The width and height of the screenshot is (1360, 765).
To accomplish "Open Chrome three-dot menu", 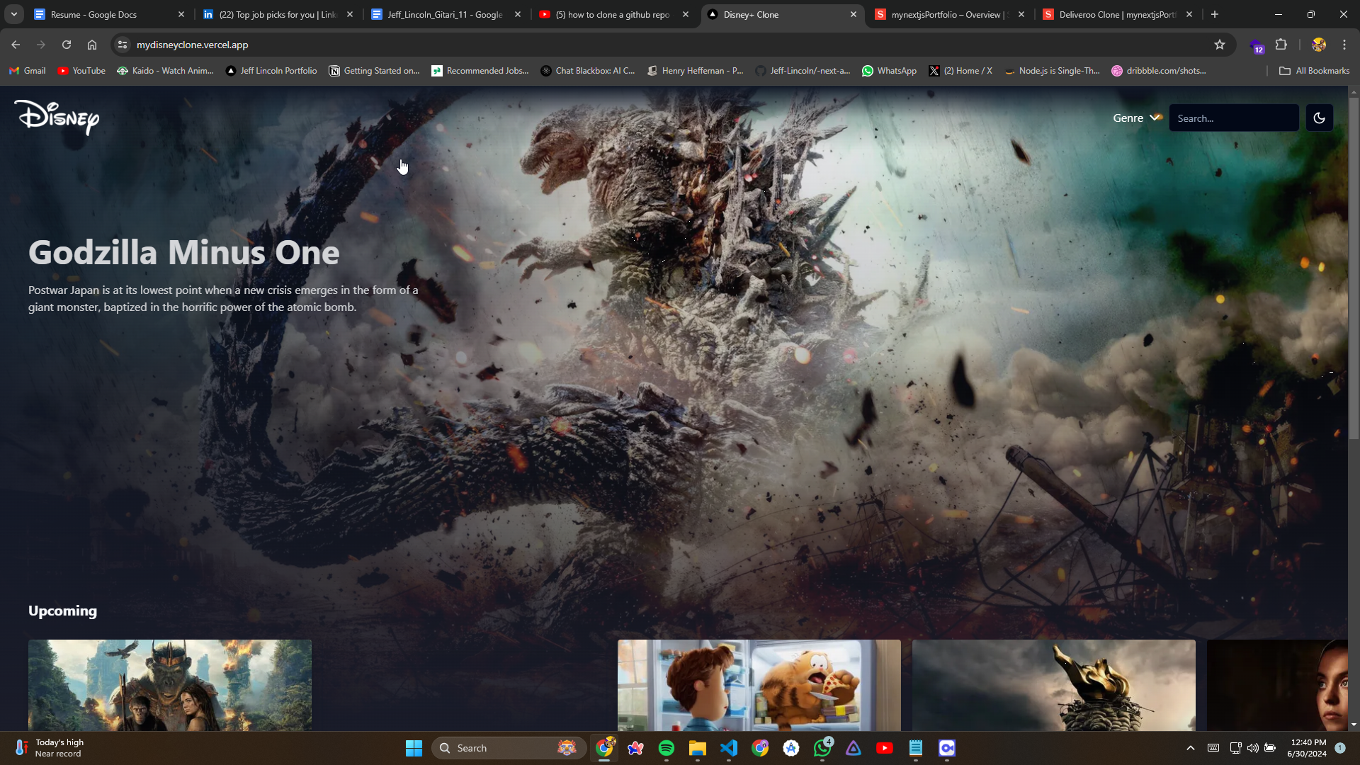I will 1344,45.
